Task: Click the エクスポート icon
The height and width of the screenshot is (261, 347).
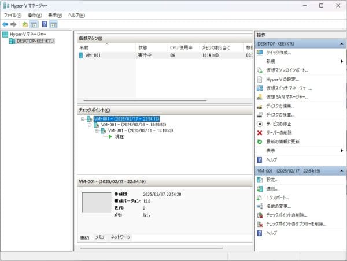Action: [260, 197]
